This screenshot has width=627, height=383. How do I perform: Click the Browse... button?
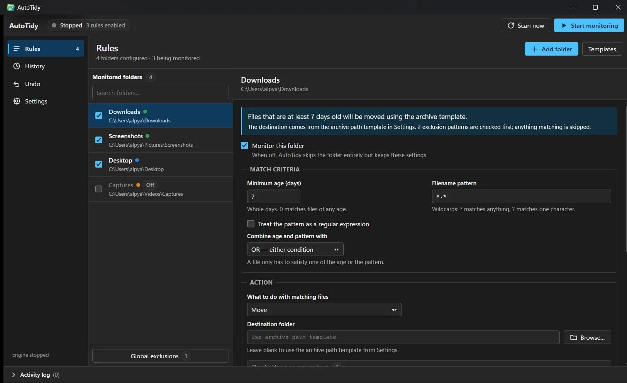click(587, 337)
